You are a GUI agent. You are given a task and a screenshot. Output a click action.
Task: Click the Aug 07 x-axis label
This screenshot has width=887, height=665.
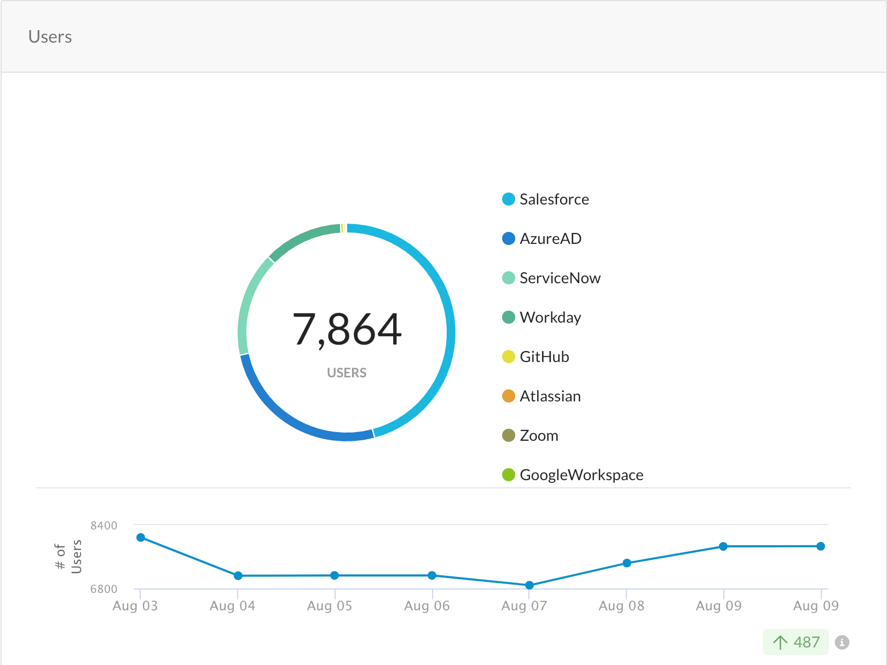pos(524,606)
